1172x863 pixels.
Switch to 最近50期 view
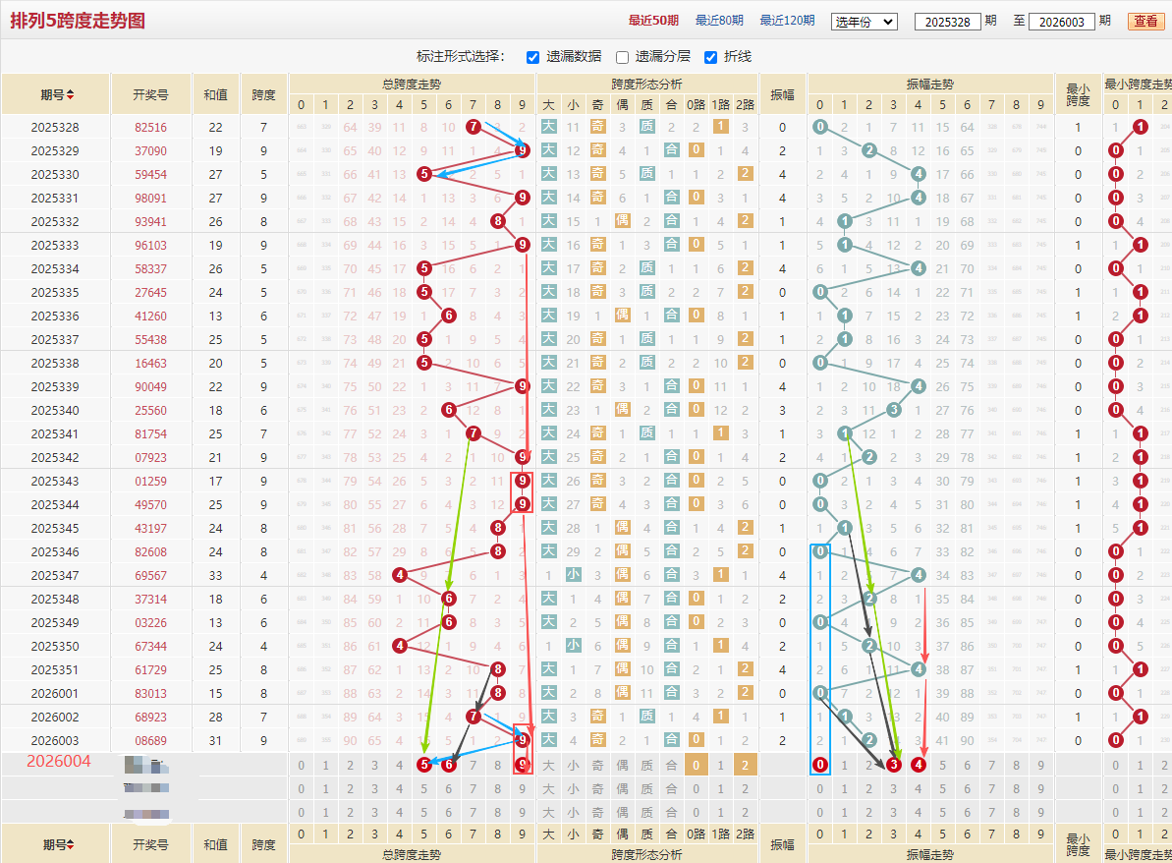coord(653,21)
